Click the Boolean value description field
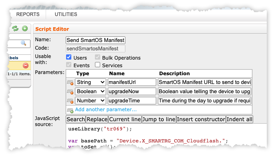The height and width of the screenshot is (156, 272). [x=205, y=91]
